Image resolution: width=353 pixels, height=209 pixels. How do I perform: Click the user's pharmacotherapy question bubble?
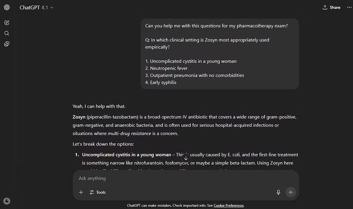click(x=220, y=54)
